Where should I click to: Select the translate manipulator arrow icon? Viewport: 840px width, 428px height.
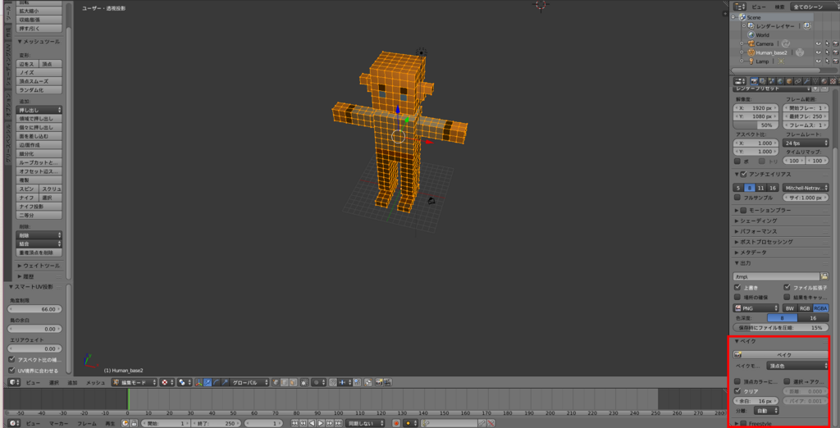point(208,382)
